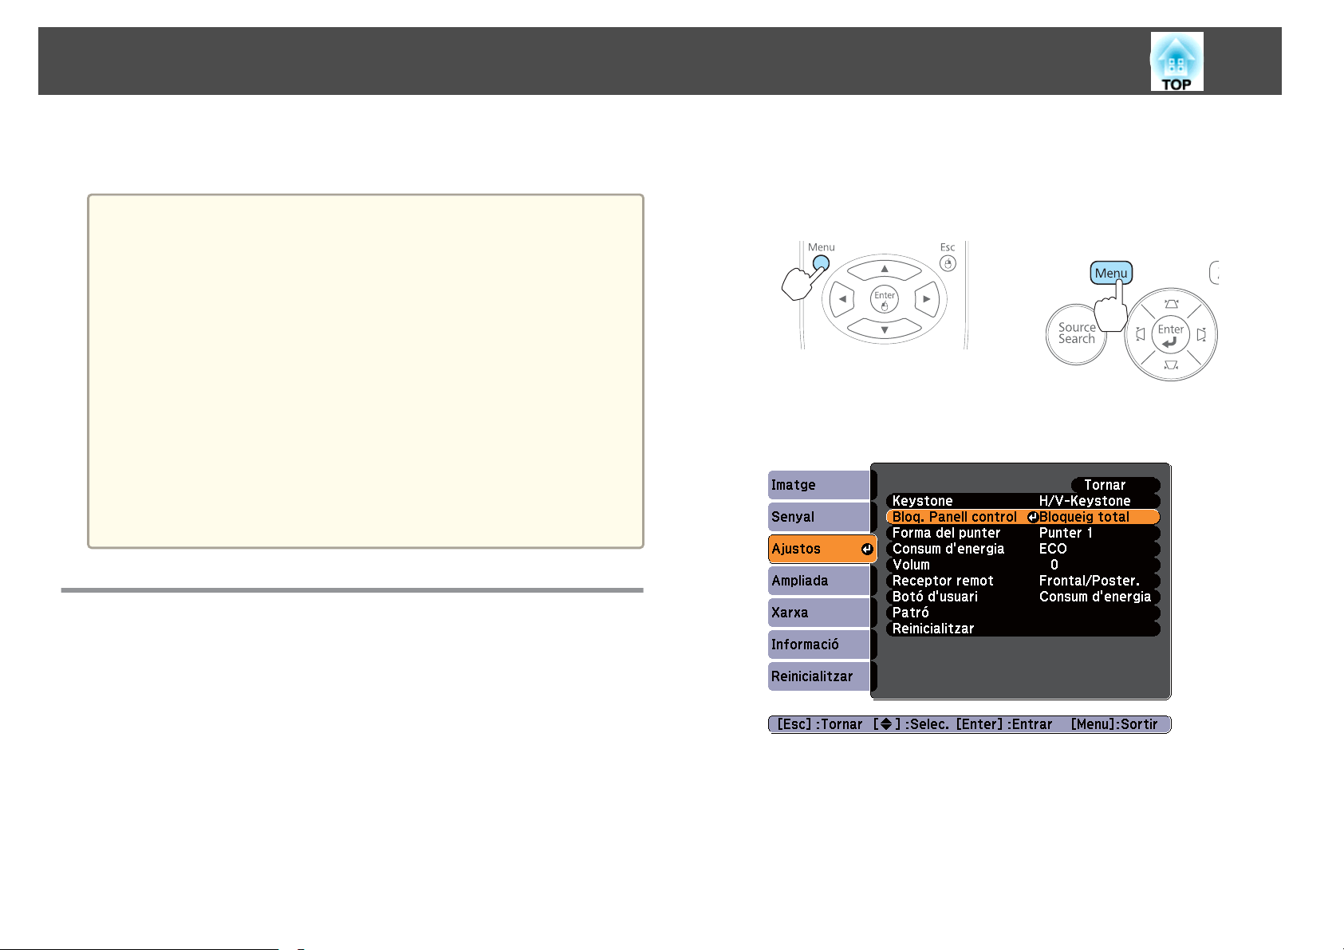This screenshot has height=950, width=1344.
Task: Click the panel's bottom keystone button
Action: pos(1170,365)
